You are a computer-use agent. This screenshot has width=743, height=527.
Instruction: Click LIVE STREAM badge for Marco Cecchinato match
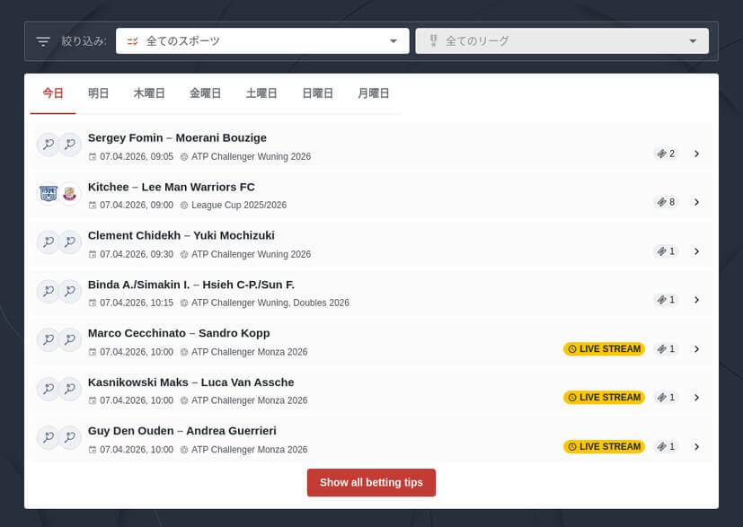coord(604,349)
